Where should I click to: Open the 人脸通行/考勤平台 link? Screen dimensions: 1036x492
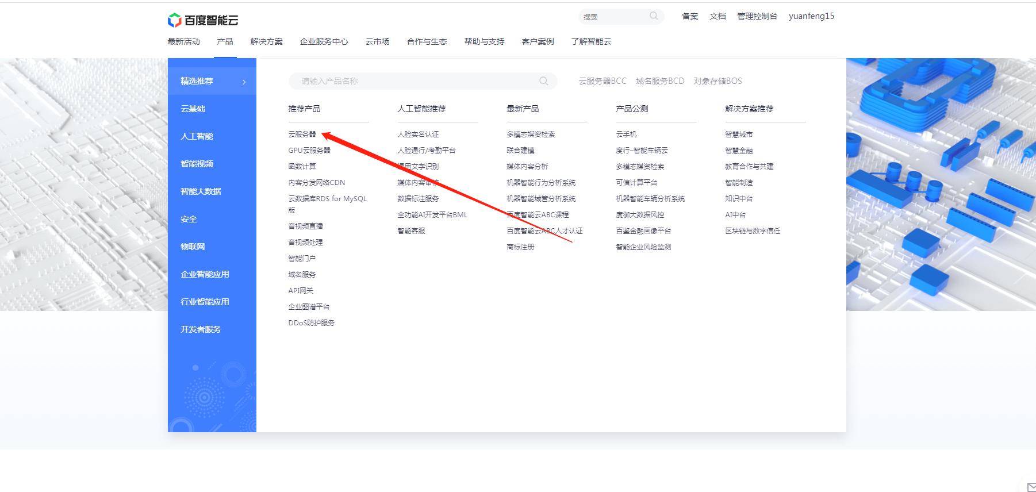point(427,150)
